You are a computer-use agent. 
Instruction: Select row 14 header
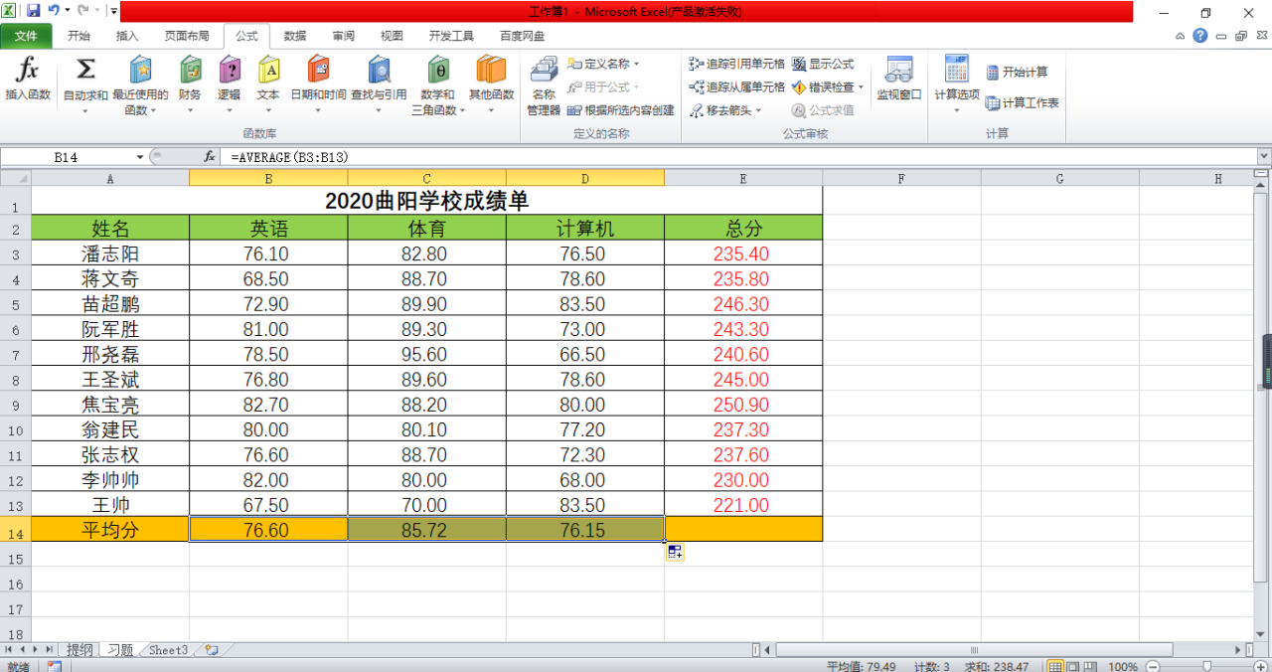(15, 530)
